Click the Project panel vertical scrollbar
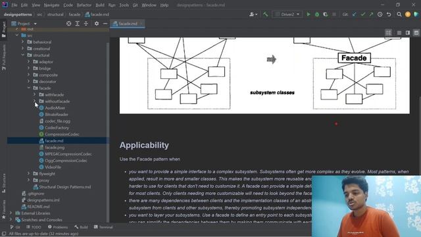This screenshot has width=421, height=237. tap(108, 132)
